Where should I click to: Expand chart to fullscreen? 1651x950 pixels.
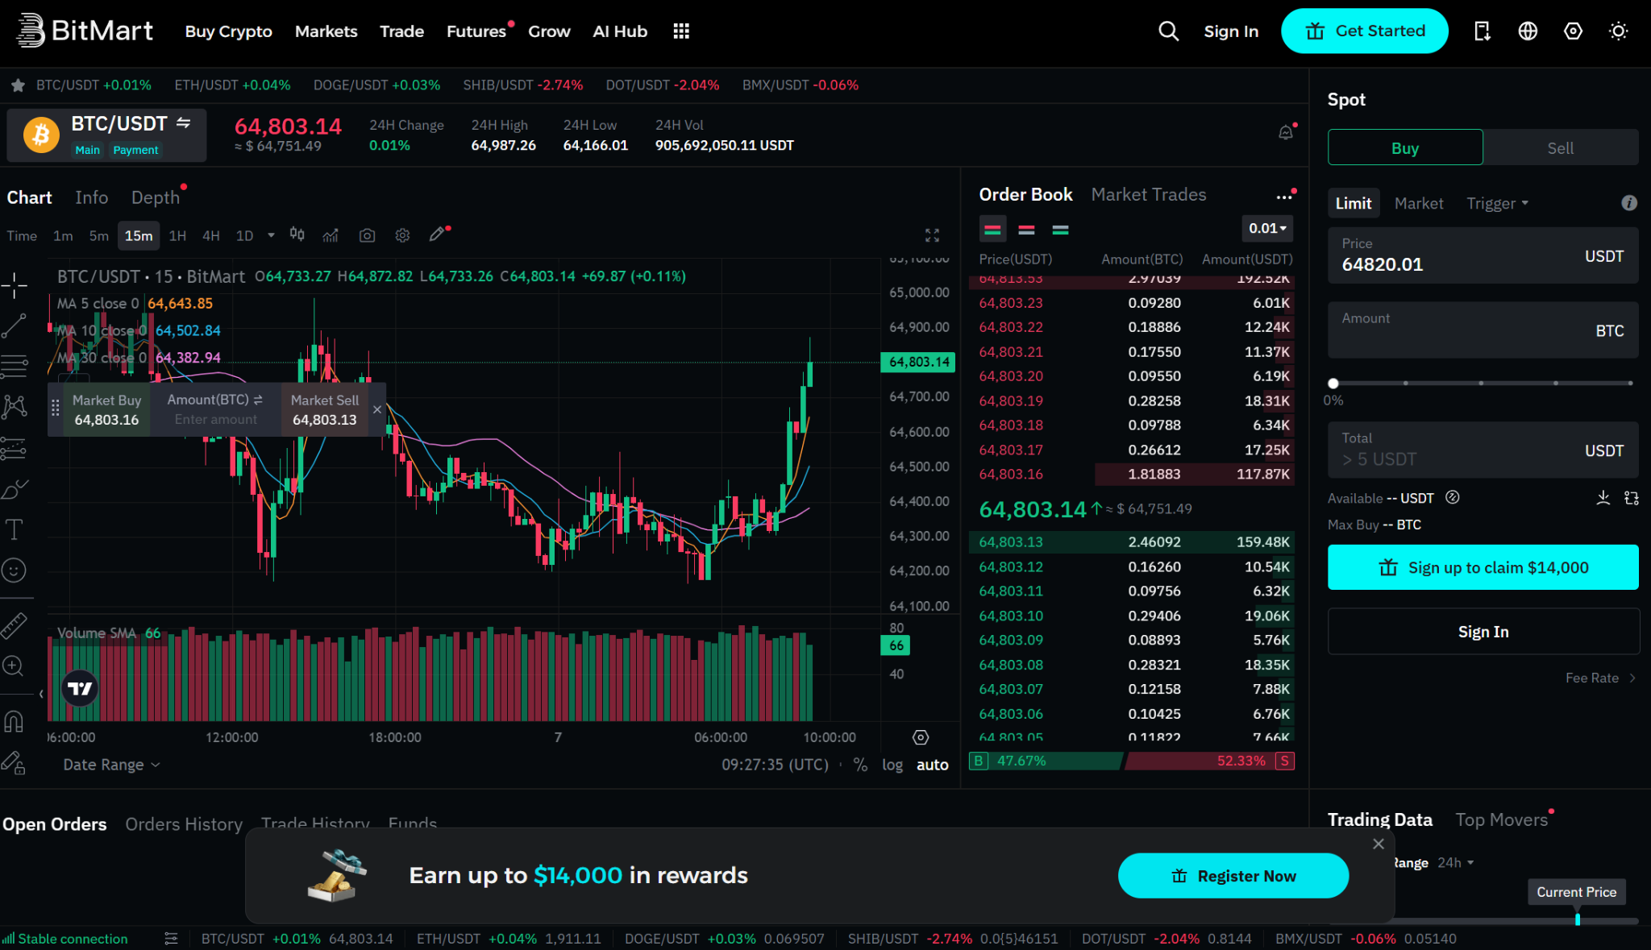[932, 235]
